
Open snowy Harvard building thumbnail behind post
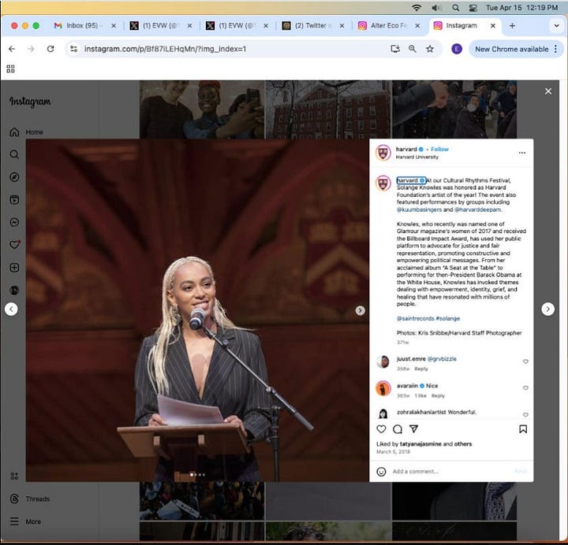[x=328, y=109]
